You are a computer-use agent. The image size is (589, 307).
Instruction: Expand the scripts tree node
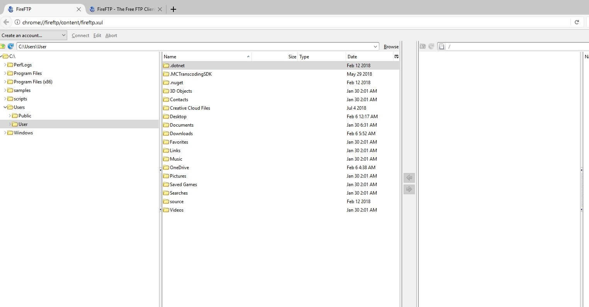5,98
